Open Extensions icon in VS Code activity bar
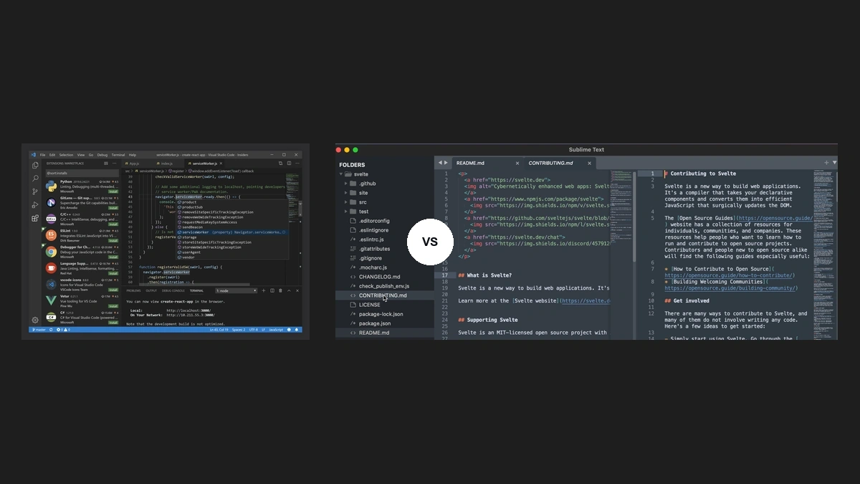Screen dimensions: 860x484 pyautogui.click(x=35, y=218)
